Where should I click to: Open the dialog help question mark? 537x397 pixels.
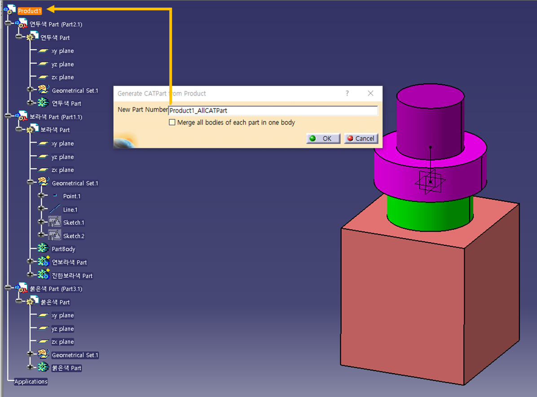click(x=347, y=93)
